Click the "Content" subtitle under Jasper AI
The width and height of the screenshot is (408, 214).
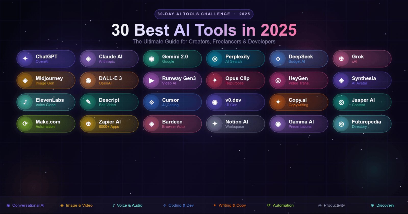(x=359, y=105)
